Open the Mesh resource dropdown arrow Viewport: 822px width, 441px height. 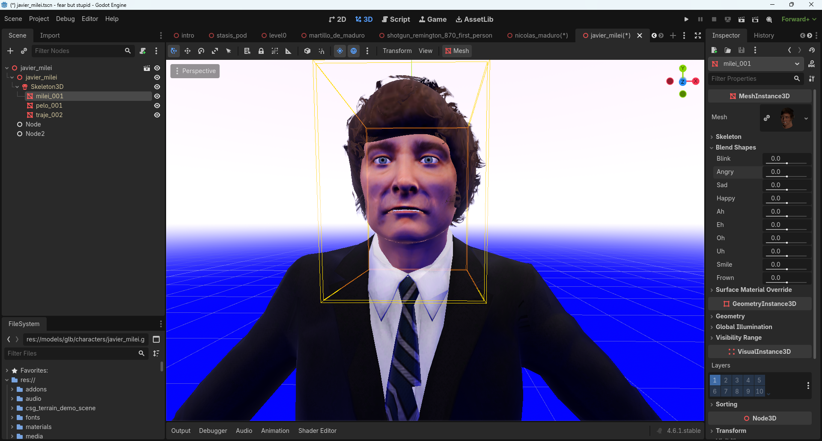[x=806, y=118]
